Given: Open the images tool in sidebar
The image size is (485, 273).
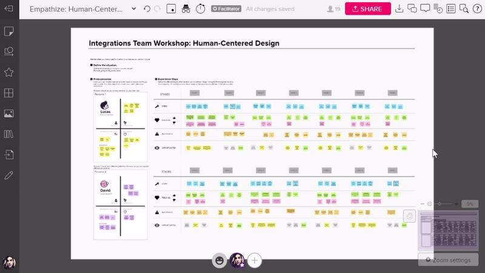Looking at the screenshot, I should [x=8, y=113].
